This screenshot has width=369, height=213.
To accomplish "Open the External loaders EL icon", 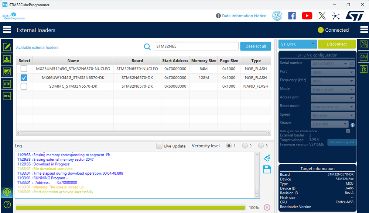I will tap(7, 192).
